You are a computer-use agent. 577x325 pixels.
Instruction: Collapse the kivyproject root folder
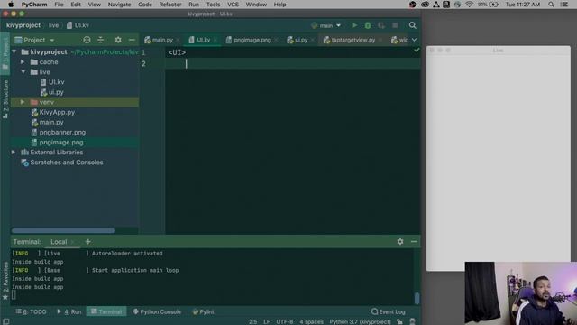[14, 52]
